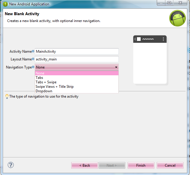The height and width of the screenshot is (175, 190).
Task: Click the lightbulb hint icon
Action: pyautogui.click(x=7, y=96)
